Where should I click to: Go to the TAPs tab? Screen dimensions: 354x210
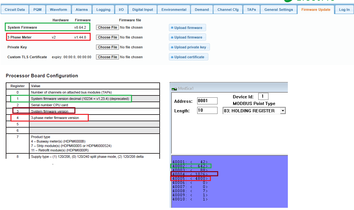coord(251,10)
